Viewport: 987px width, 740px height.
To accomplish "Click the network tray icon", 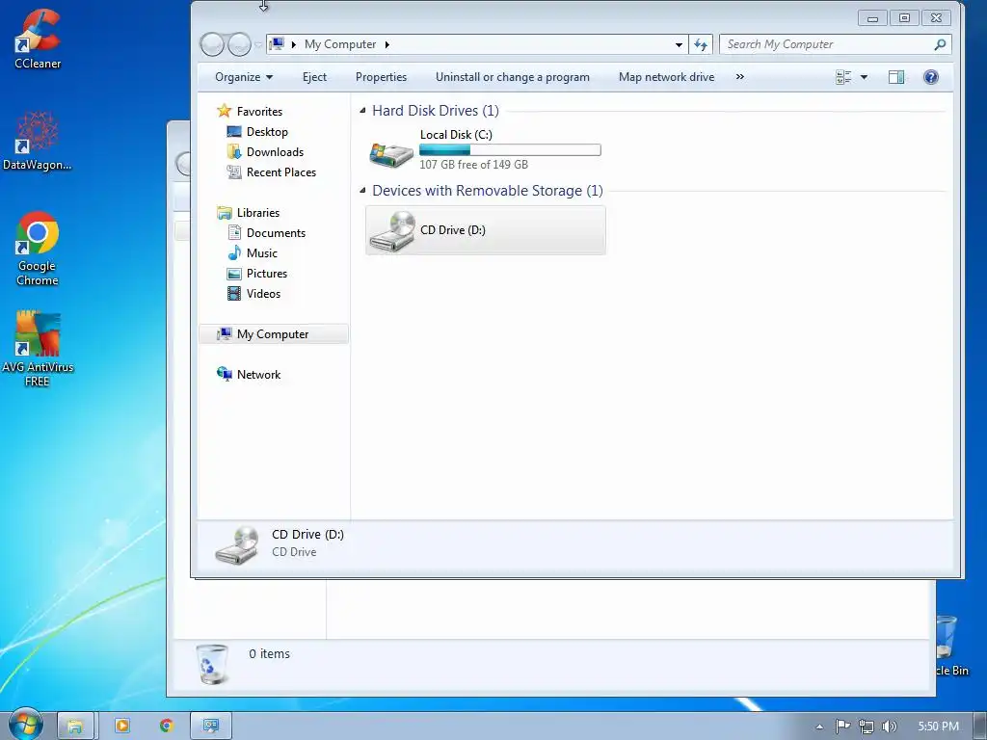I will (x=867, y=727).
